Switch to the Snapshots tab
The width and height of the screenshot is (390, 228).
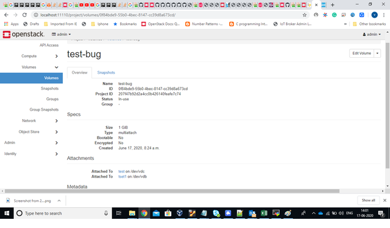106,72
